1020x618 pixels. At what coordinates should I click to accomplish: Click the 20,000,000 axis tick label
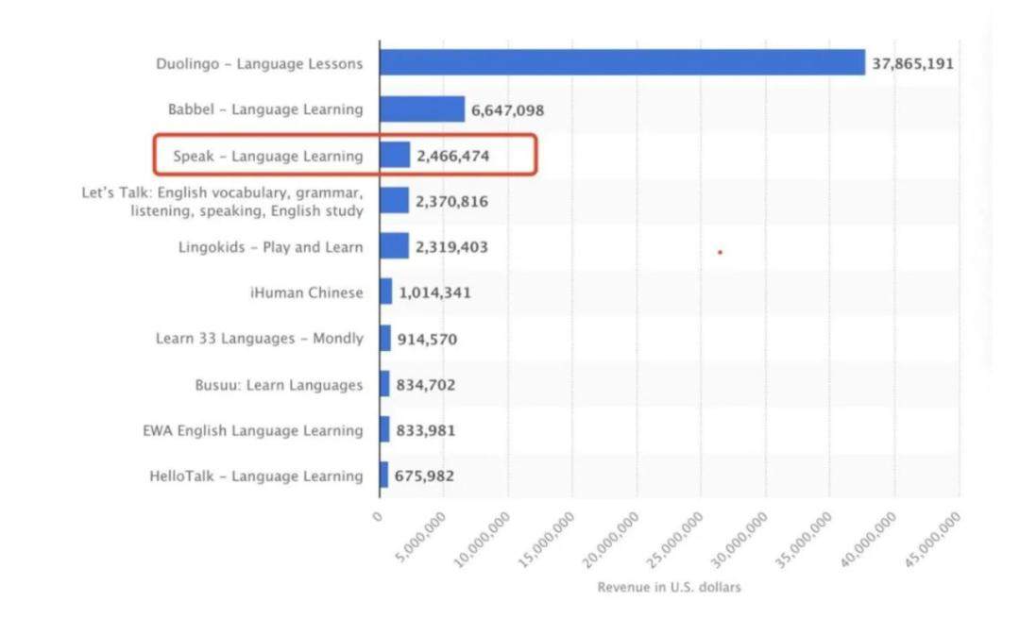(610, 540)
